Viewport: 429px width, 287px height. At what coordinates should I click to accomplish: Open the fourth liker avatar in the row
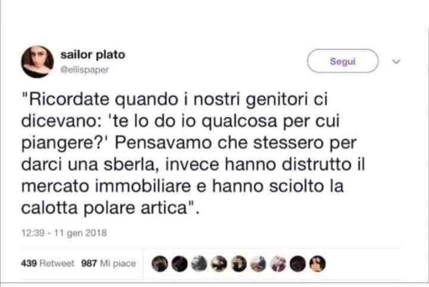(x=219, y=264)
